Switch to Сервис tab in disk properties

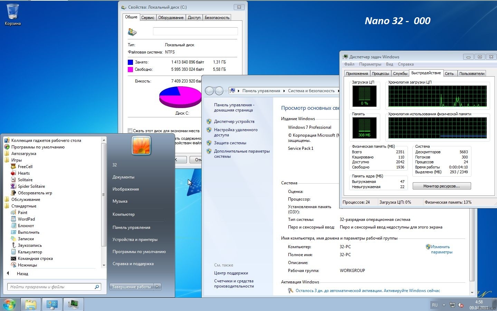click(x=148, y=18)
